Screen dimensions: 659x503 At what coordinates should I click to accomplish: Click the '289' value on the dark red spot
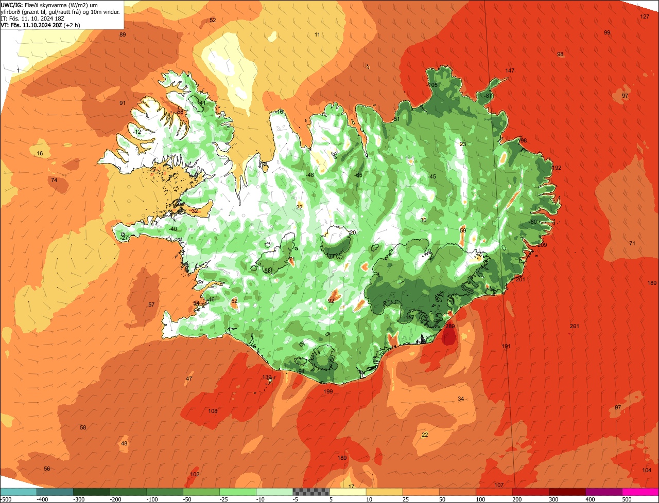coord(450,326)
